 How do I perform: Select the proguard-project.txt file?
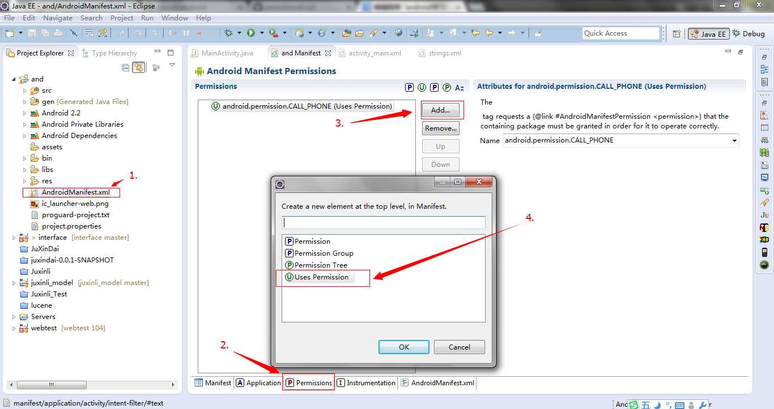click(x=70, y=215)
